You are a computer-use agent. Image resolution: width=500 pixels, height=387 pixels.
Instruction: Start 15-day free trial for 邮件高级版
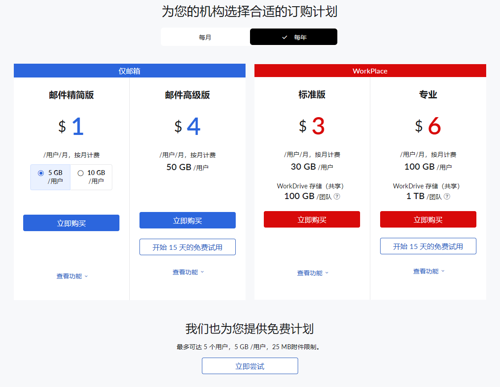point(188,247)
